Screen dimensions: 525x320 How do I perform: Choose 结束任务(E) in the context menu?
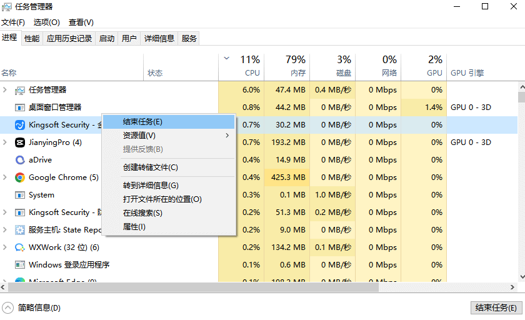(169, 122)
